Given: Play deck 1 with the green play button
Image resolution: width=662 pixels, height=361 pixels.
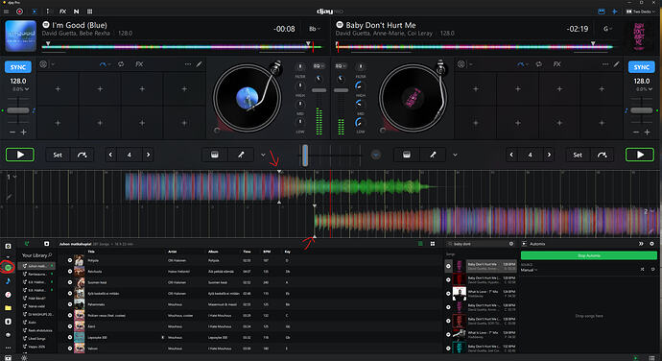Looking at the screenshot, I should tap(20, 155).
